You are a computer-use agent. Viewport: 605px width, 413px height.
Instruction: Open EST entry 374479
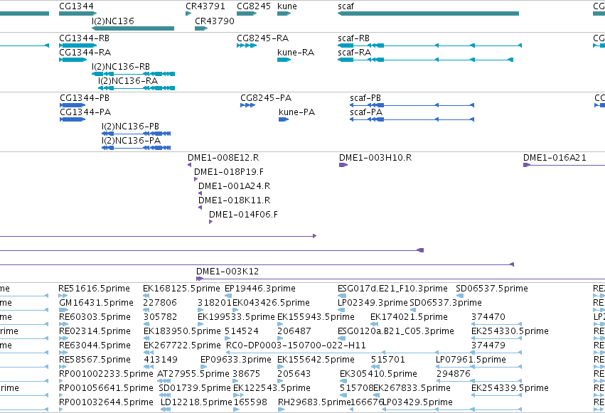[488, 345]
